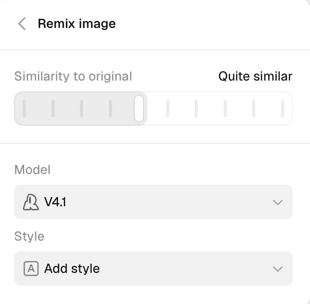Expand the Style dropdown chevron
The image size is (310, 304).
pos(278,269)
